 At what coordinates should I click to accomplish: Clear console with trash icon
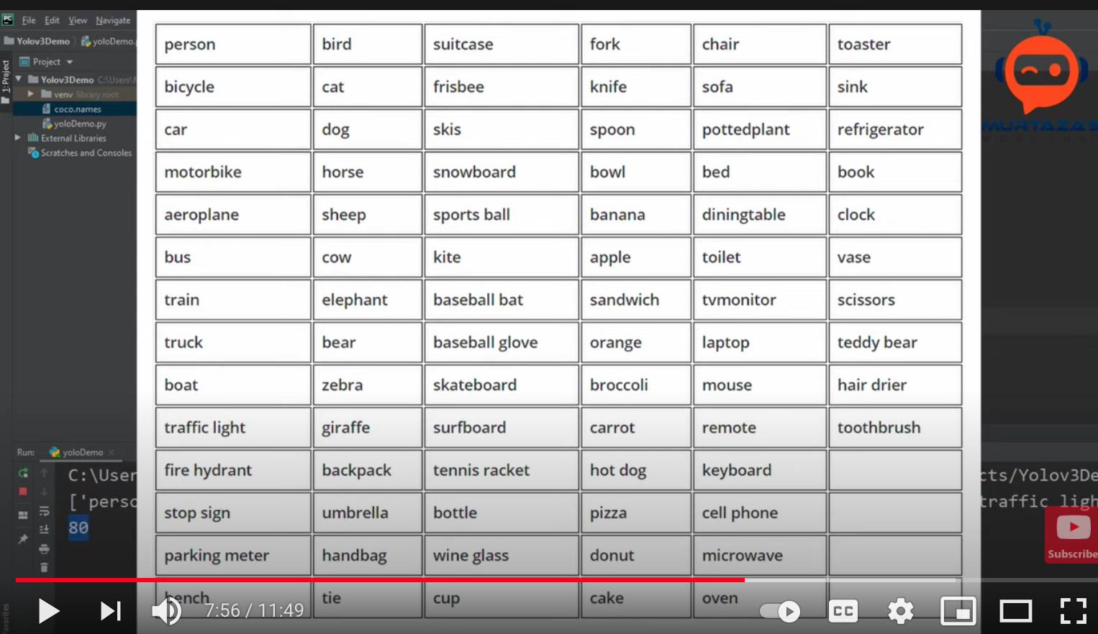[x=44, y=568]
